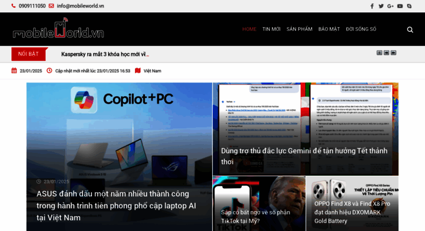Open the Google Plus social icon
The image size is (425, 231).
[391, 6]
